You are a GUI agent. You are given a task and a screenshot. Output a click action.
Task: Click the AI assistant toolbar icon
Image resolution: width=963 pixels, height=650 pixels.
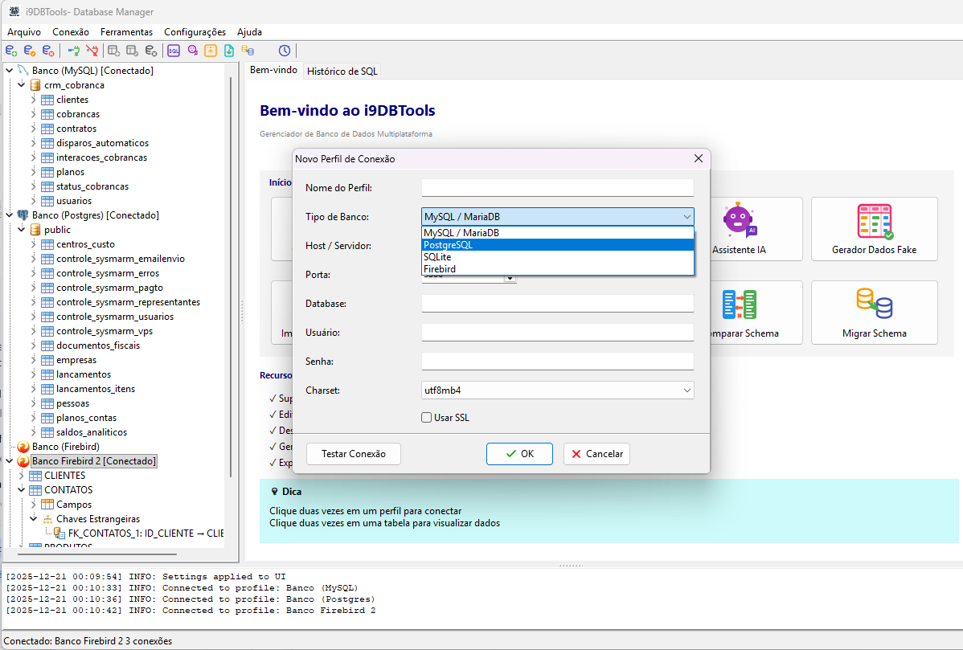(192, 51)
